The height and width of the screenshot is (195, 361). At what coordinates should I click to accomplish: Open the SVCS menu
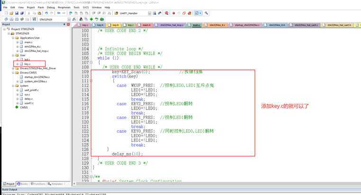(86, 8)
